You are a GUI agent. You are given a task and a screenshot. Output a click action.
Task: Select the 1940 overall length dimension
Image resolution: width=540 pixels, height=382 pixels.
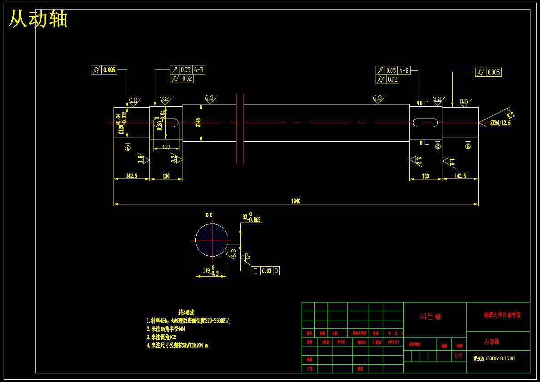point(296,201)
